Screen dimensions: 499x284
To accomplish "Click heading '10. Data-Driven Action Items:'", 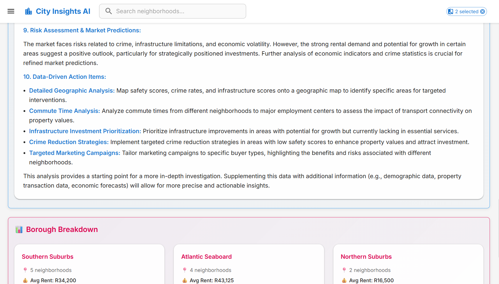I will click(65, 77).
